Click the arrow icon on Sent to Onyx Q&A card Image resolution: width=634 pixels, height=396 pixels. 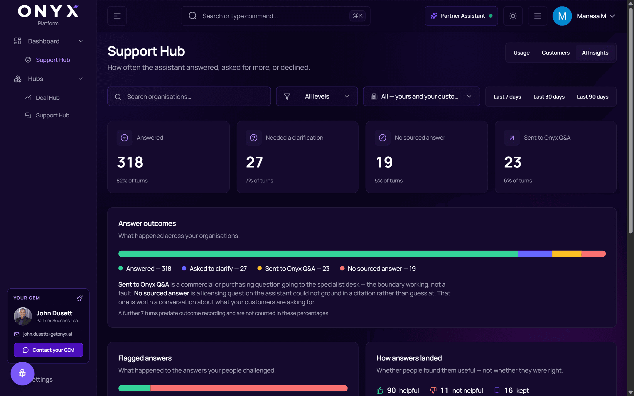(x=512, y=138)
